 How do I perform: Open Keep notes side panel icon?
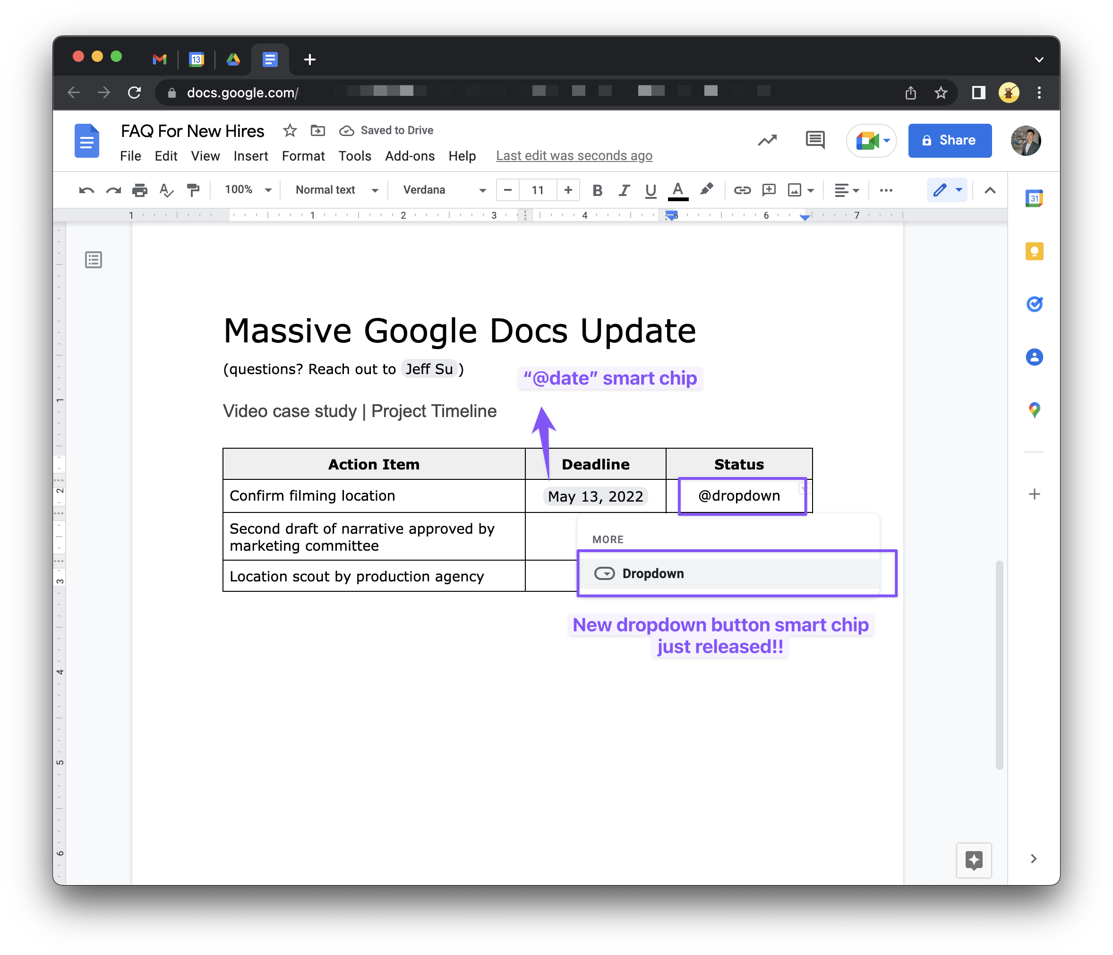[x=1034, y=251]
